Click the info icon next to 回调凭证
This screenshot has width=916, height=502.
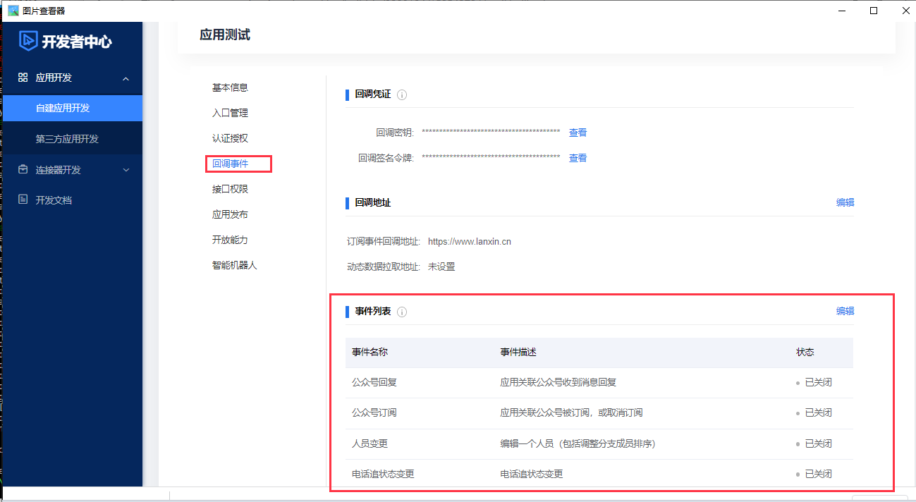pos(402,94)
